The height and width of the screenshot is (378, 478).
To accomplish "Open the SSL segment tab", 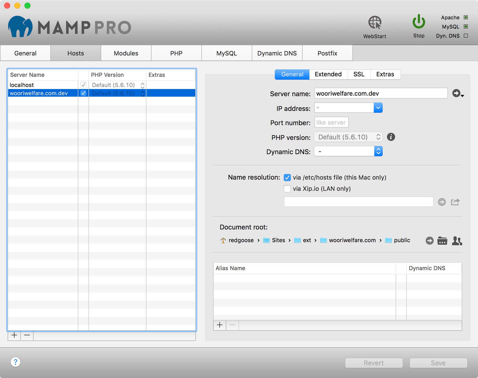I will [x=359, y=74].
